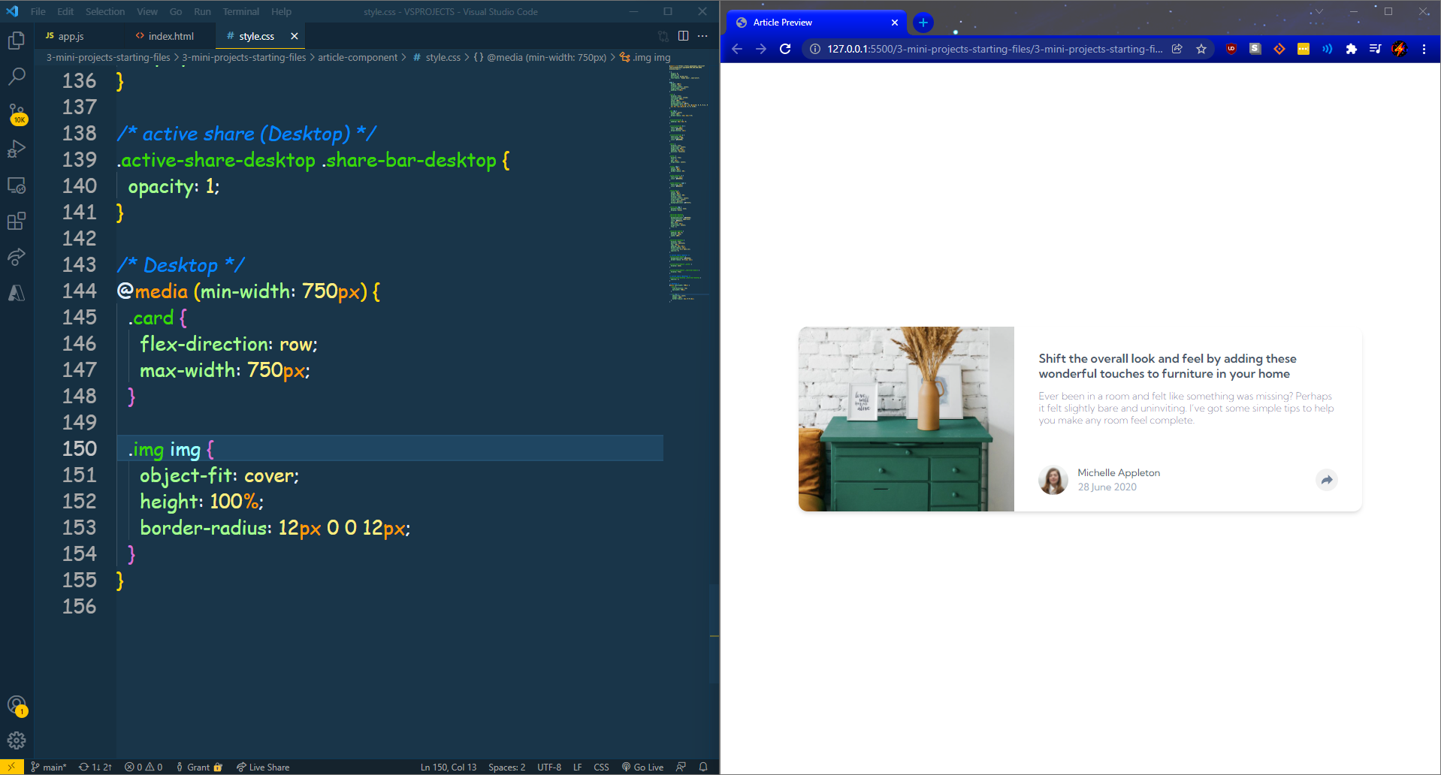Open the Chrome three-dot menu

pos(1424,49)
